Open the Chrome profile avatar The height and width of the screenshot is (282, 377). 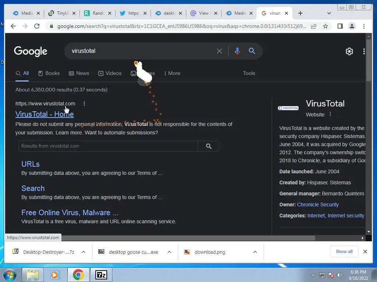tap(352, 26)
